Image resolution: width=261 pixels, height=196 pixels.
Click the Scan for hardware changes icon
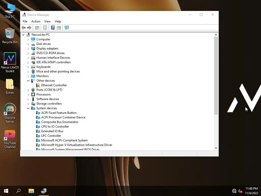tap(67, 28)
